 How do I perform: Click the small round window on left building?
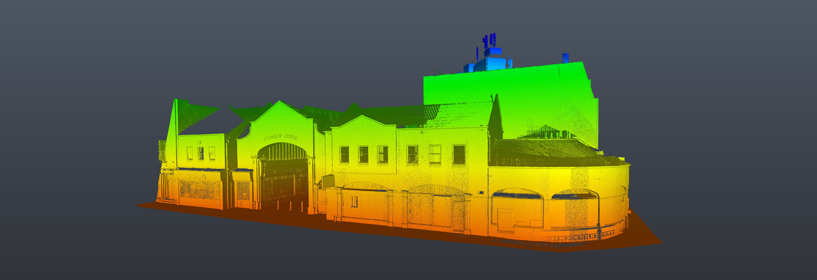pos(200,142)
